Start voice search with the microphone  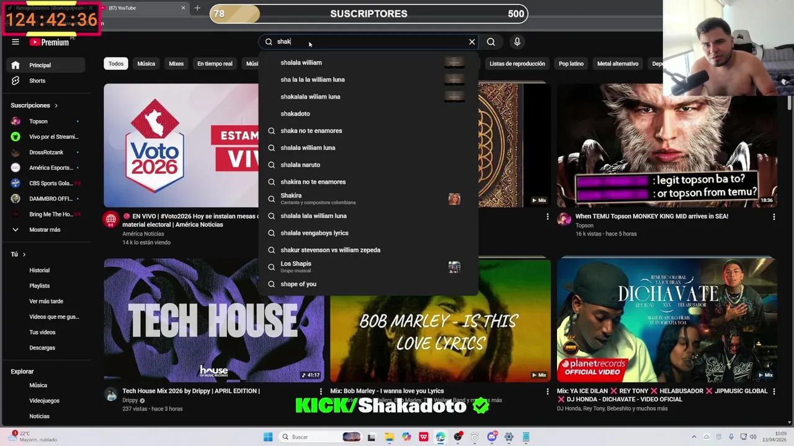517,42
